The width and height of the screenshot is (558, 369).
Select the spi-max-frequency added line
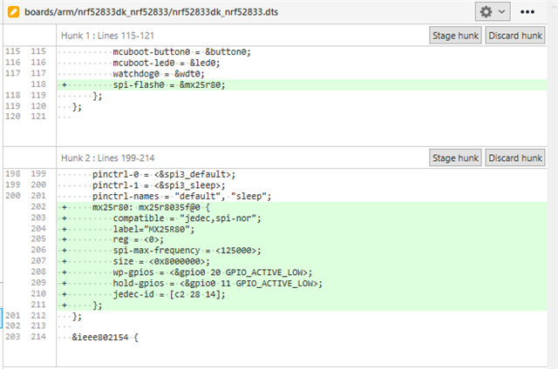tap(302, 251)
